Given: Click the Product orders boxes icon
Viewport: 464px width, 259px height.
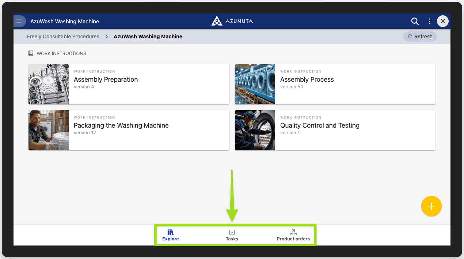Looking at the screenshot, I should pos(293,232).
